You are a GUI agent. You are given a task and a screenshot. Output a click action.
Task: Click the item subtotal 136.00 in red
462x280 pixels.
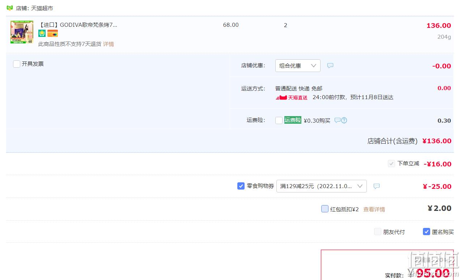click(439, 26)
